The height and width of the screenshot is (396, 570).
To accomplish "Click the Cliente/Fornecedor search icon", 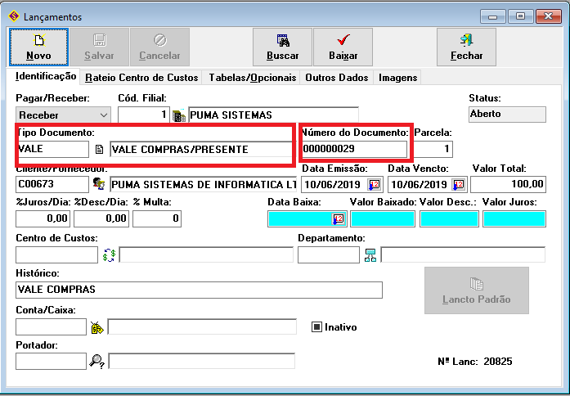I will point(99,183).
